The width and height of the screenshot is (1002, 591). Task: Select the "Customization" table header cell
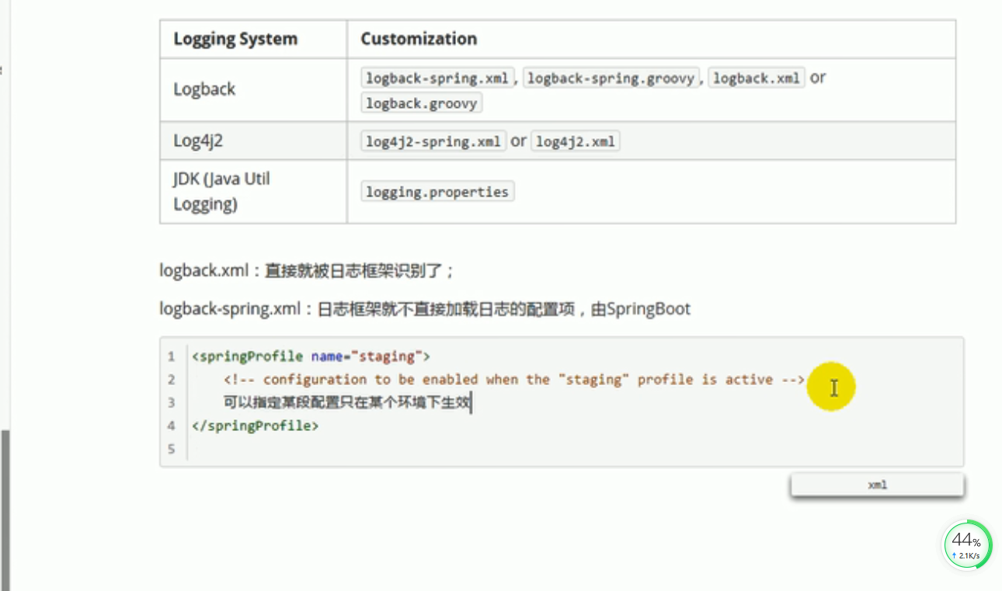coord(419,39)
